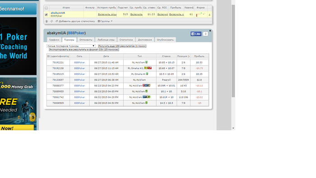Click the trash icon below the player table

click(x=46, y=21)
